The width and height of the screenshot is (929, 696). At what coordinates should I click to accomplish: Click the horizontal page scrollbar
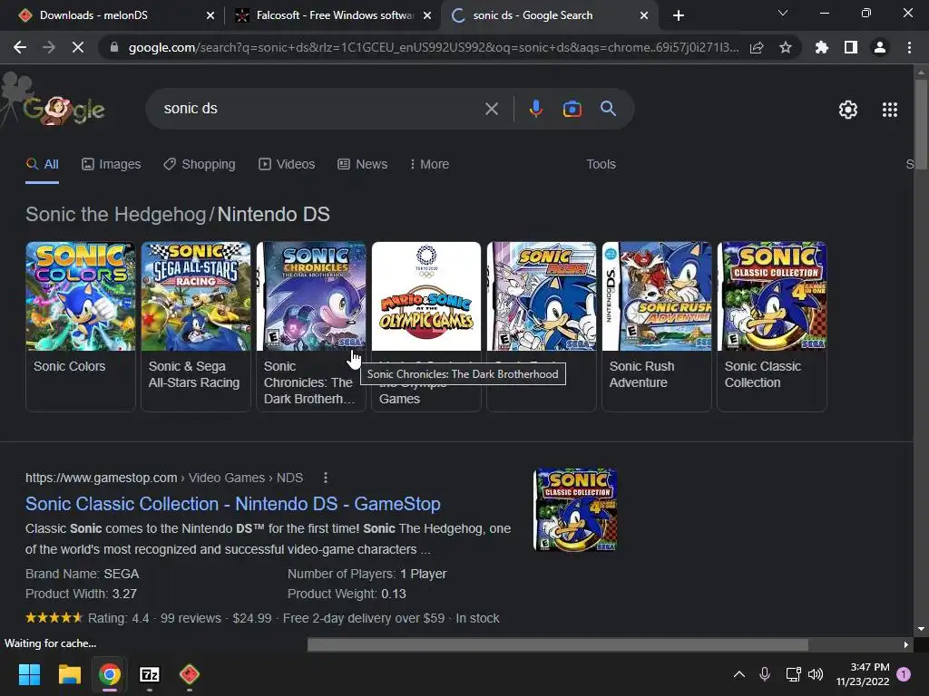coord(558,644)
